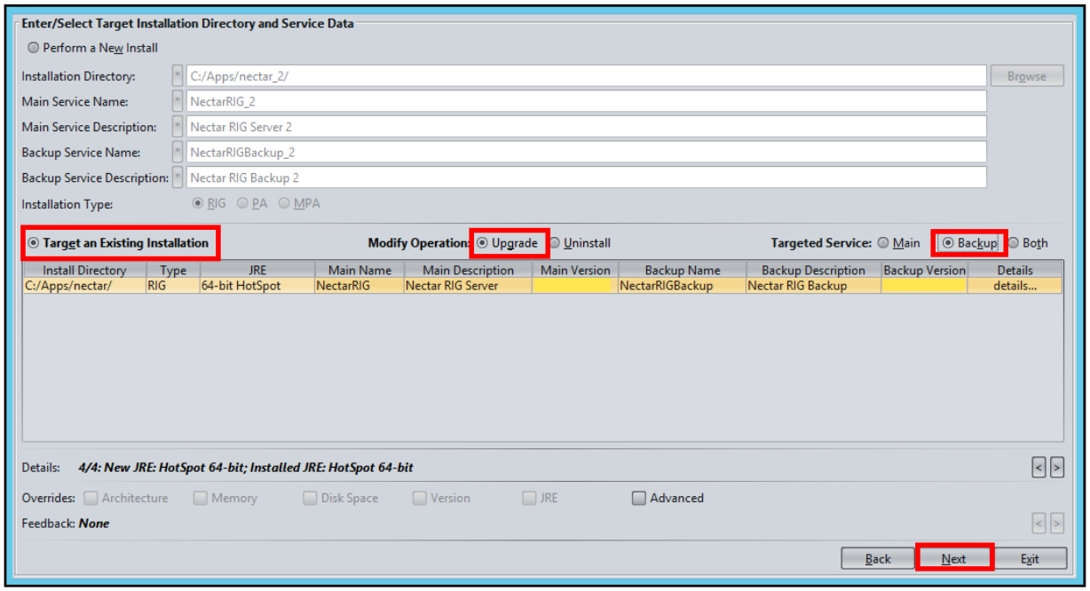This screenshot has width=1090, height=591.
Task: Click the next details arrow button
Action: (x=1056, y=467)
